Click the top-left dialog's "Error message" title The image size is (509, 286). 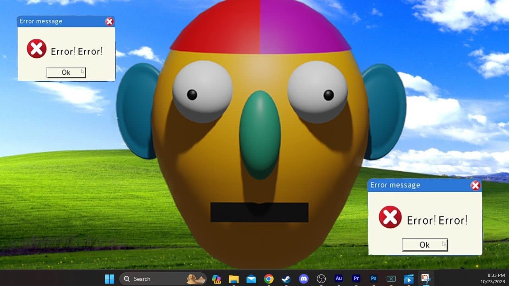(41, 21)
